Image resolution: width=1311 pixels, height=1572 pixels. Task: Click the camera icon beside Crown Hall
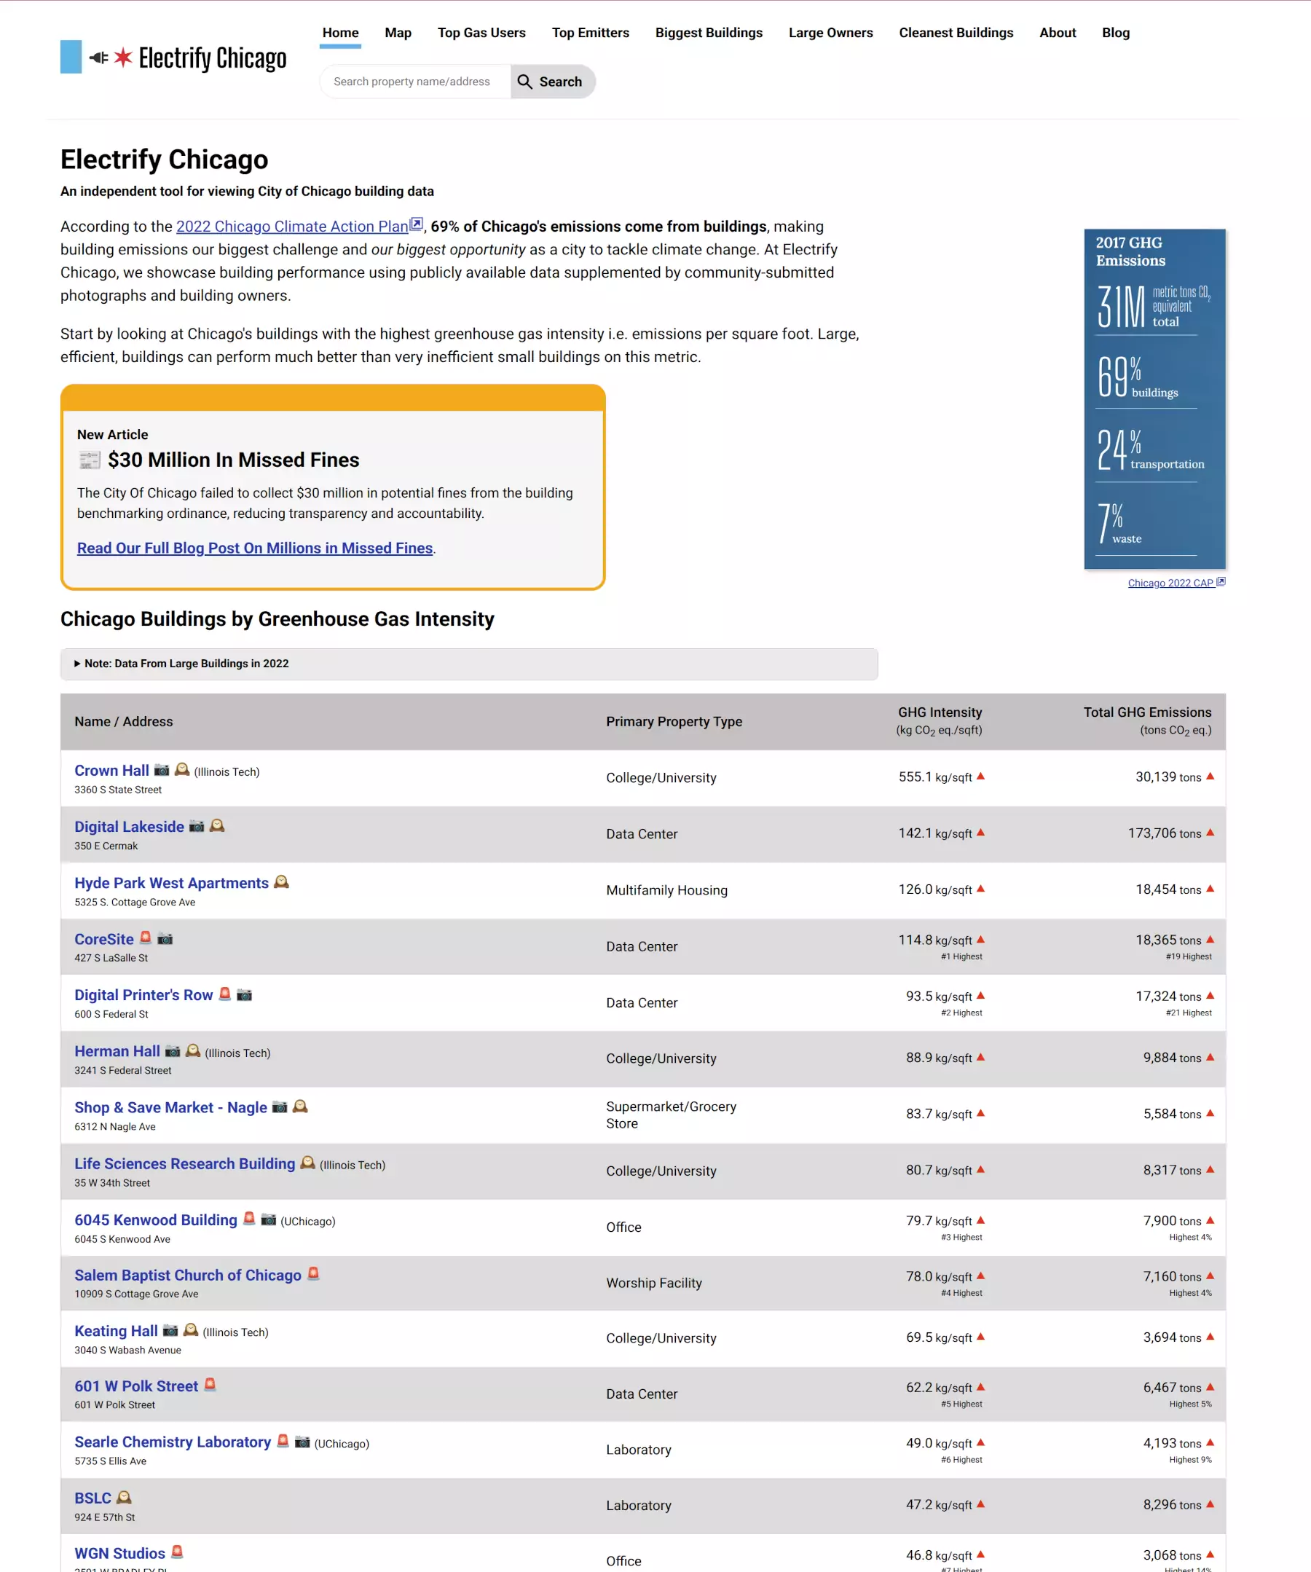pos(162,769)
